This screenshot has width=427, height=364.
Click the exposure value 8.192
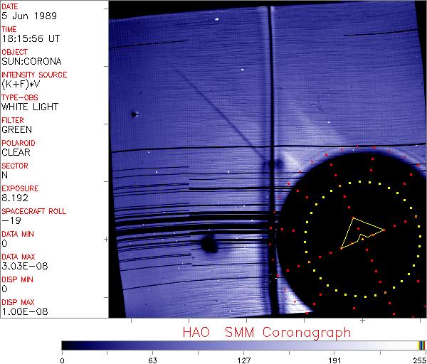pyautogui.click(x=15, y=198)
